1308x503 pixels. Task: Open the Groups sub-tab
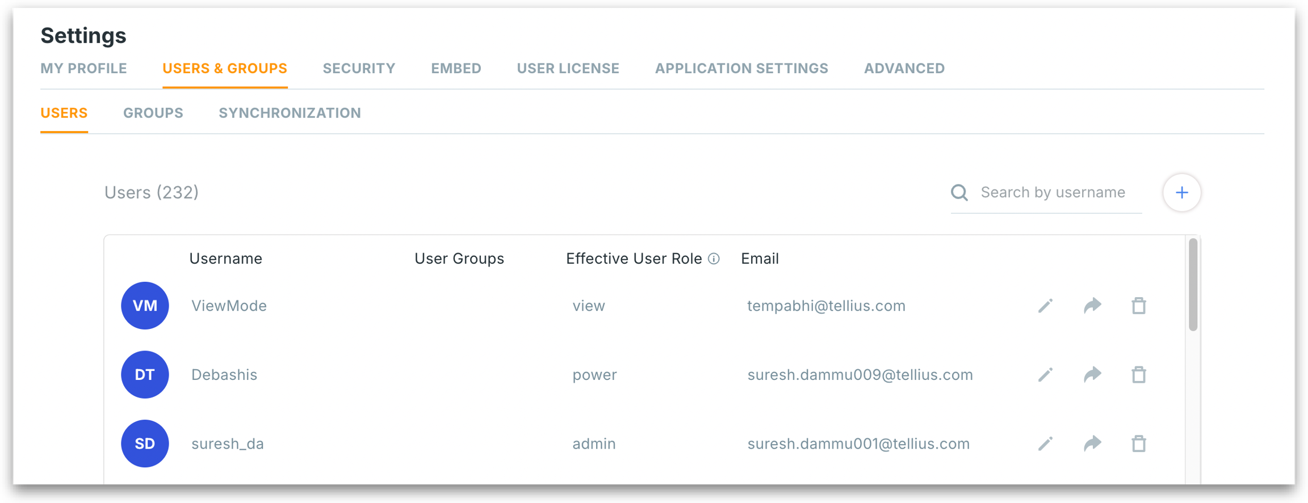coord(153,113)
